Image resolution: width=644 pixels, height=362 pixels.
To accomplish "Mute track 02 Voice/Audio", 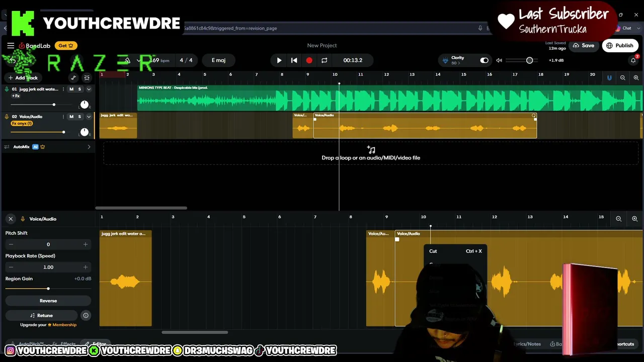I will [71, 117].
